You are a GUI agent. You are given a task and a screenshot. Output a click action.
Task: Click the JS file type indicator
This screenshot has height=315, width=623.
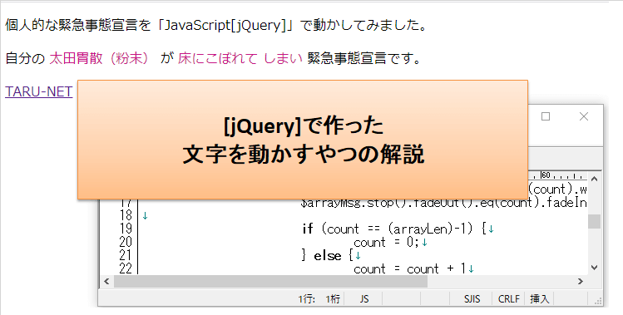tap(364, 299)
